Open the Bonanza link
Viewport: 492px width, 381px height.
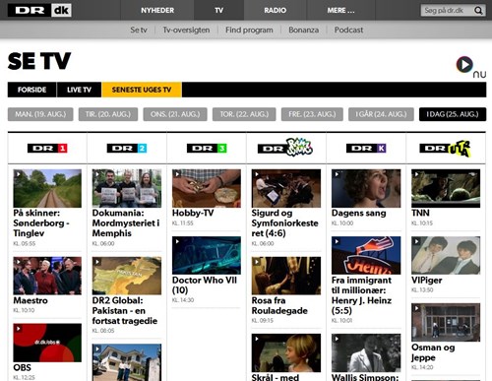point(304,30)
